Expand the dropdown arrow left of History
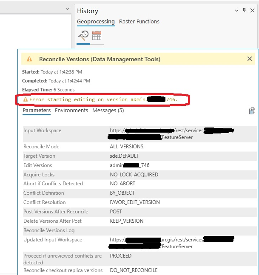The height and width of the screenshot is (275, 259). (67, 9)
